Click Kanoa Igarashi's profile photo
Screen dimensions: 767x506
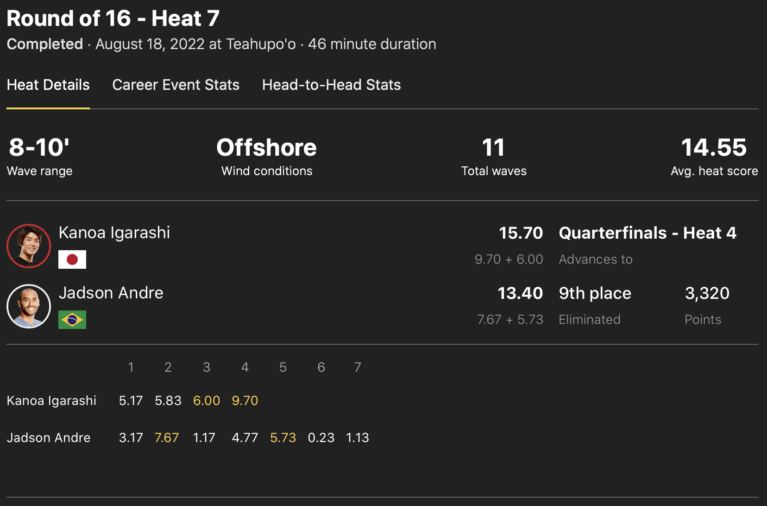pos(29,246)
